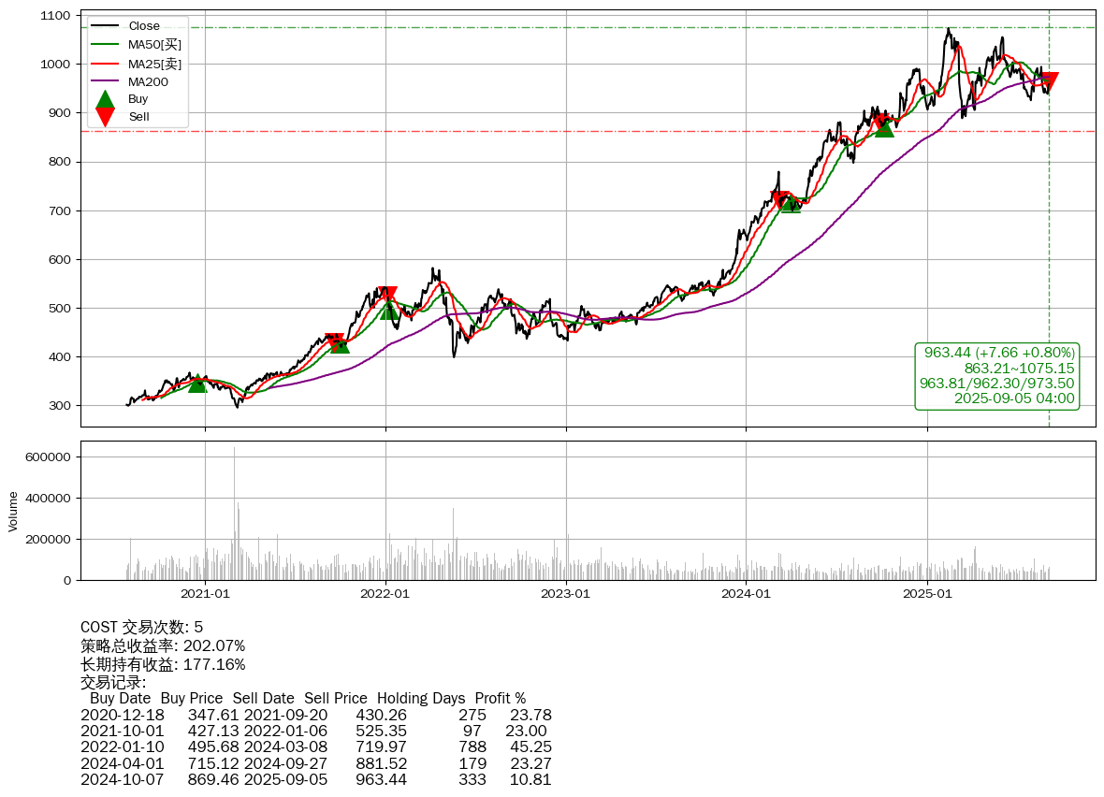The height and width of the screenshot is (797, 1104).
Task: Select the first buy marker near 2021-01
Action: click(197, 384)
